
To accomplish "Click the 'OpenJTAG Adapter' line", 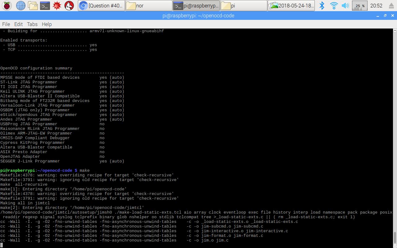I will click(x=52, y=157).
